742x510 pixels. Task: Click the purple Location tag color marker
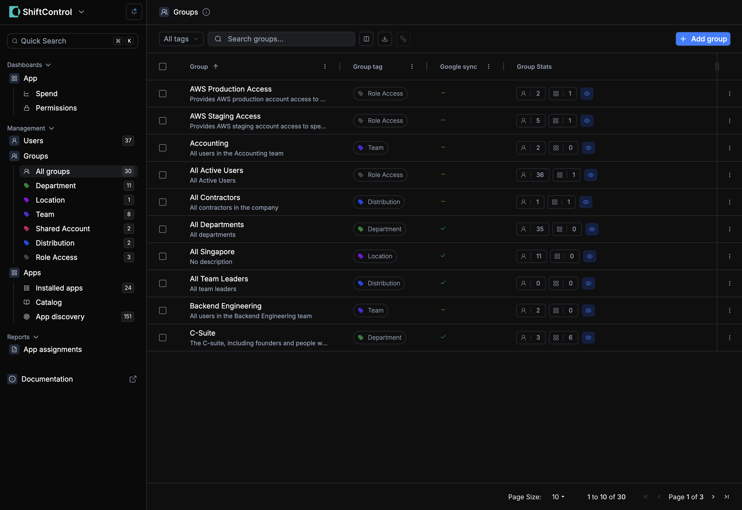tap(27, 200)
